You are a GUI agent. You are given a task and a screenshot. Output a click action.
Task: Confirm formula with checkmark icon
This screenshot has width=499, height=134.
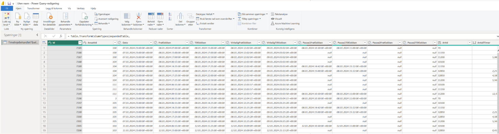(53, 36)
